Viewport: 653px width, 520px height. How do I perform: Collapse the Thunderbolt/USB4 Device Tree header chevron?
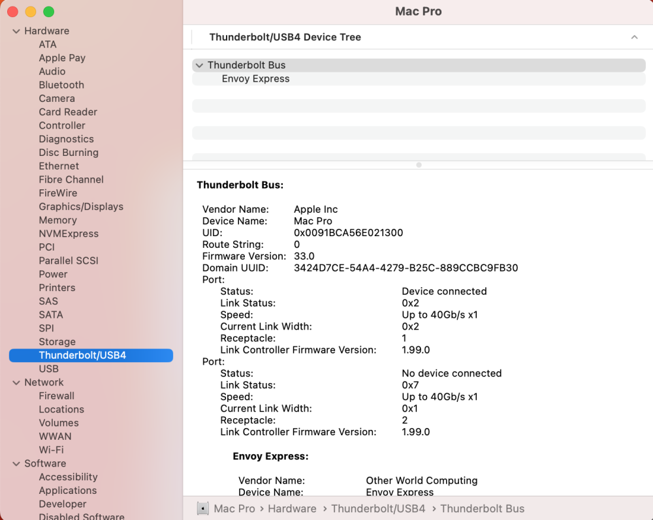tap(634, 37)
